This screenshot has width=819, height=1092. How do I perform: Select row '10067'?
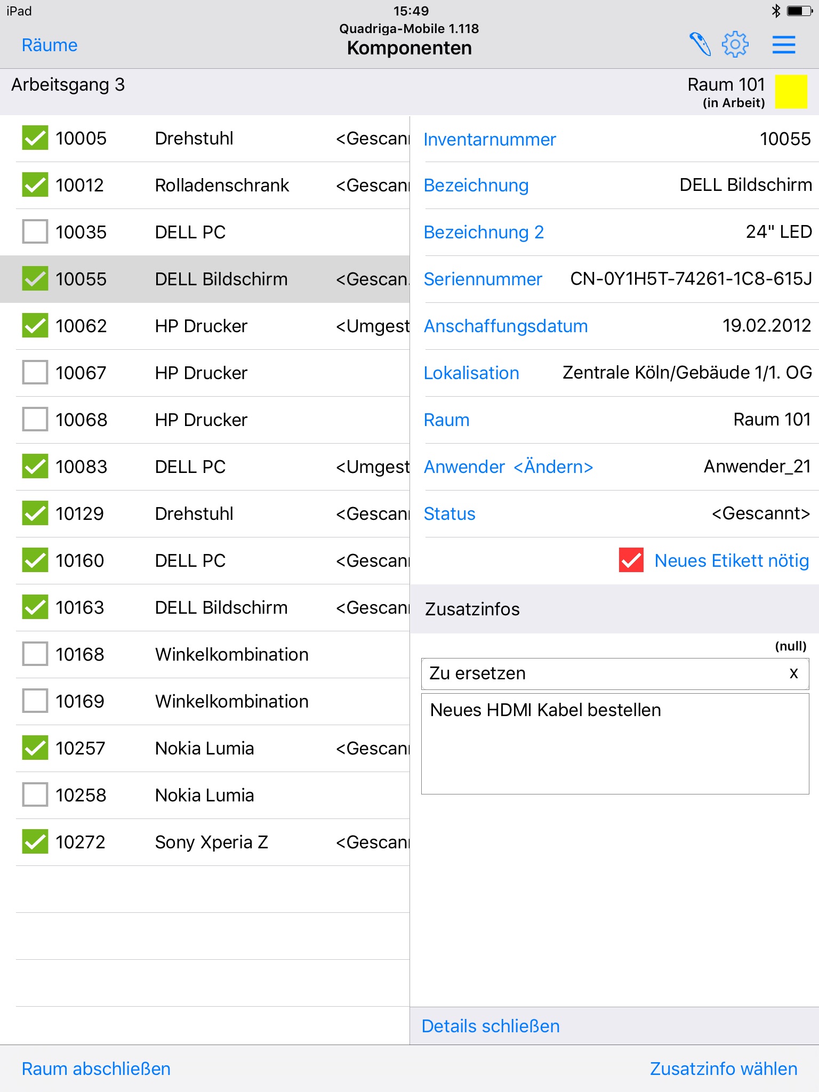pyautogui.click(x=205, y=373)
